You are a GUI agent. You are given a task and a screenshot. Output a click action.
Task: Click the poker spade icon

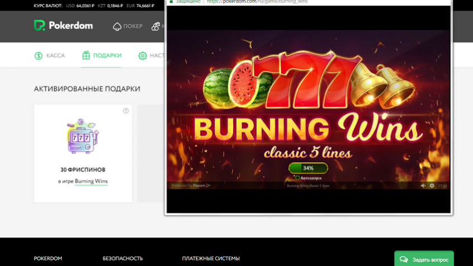117,27
